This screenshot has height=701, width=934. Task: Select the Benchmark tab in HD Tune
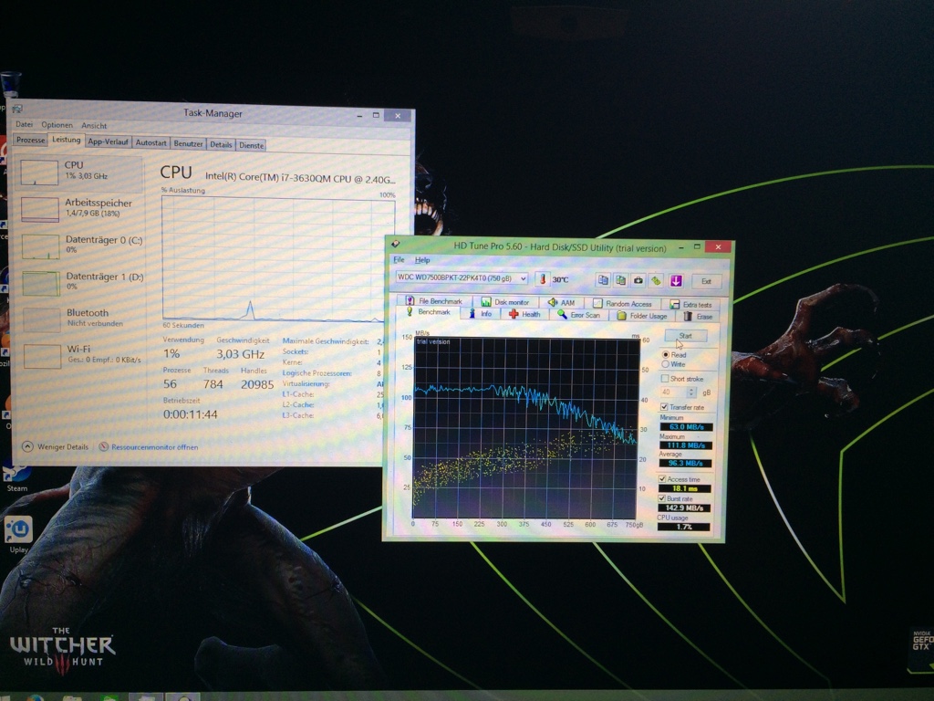[x=429, y=312]
